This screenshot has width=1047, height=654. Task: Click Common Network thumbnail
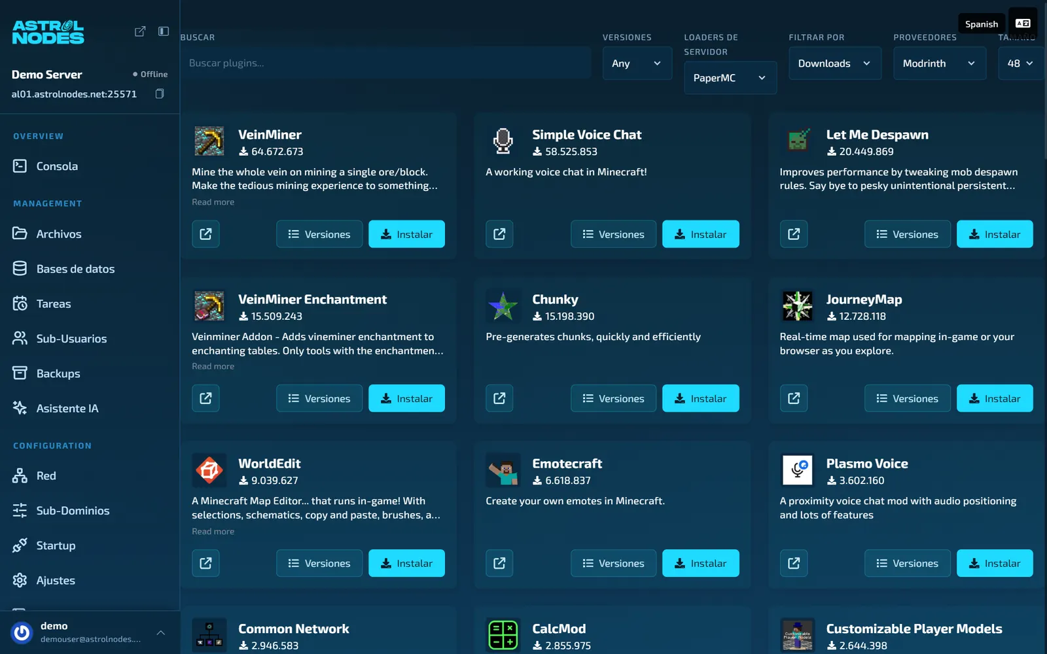[x=209, y=635]
